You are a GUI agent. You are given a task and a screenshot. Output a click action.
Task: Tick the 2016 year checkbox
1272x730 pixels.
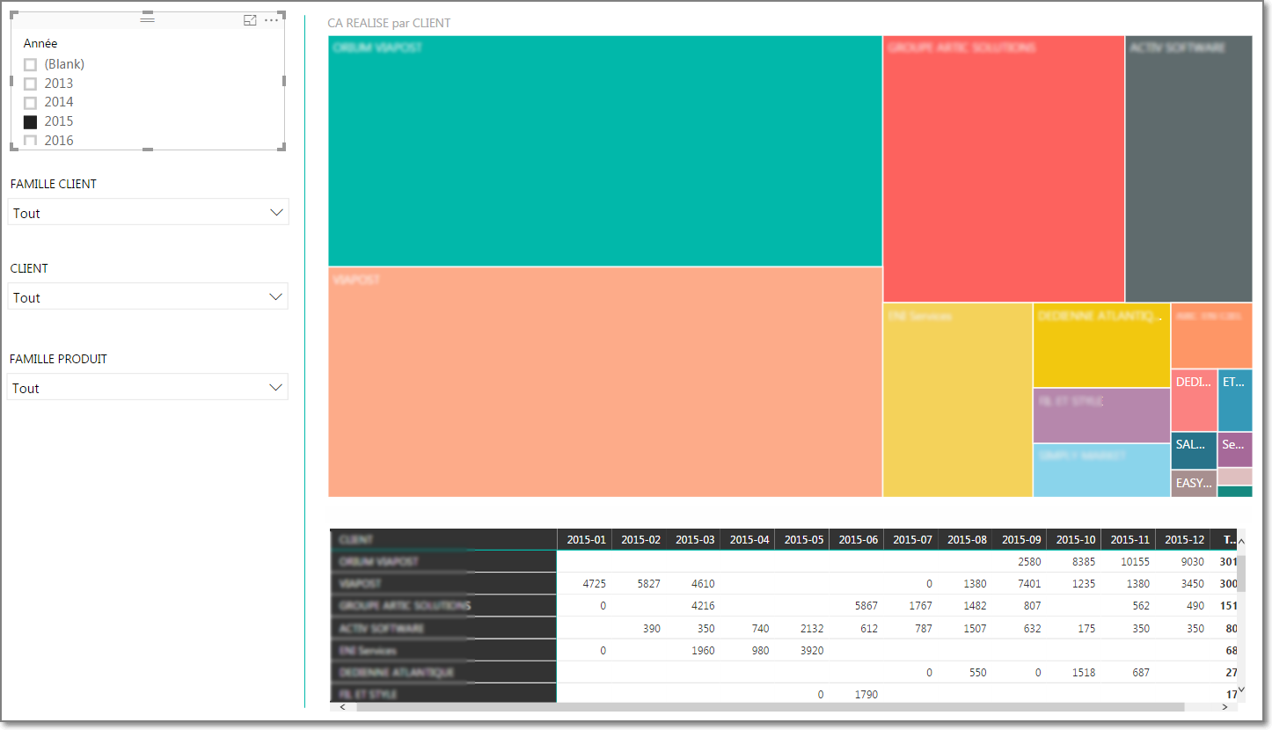click(x=31, y=141)
